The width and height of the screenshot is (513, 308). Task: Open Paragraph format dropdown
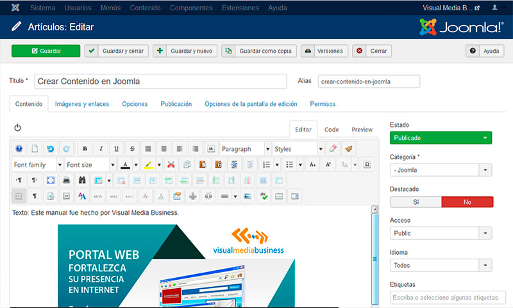coord(246,149)
